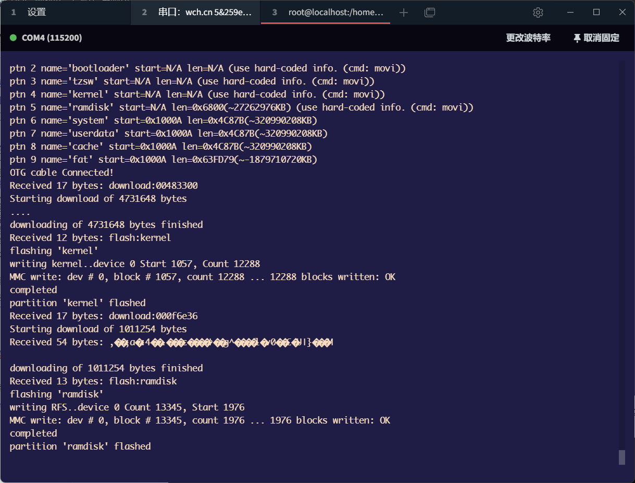
Task: Click the ptn 2 name='bootloader' line
Action: coord(207,68)
